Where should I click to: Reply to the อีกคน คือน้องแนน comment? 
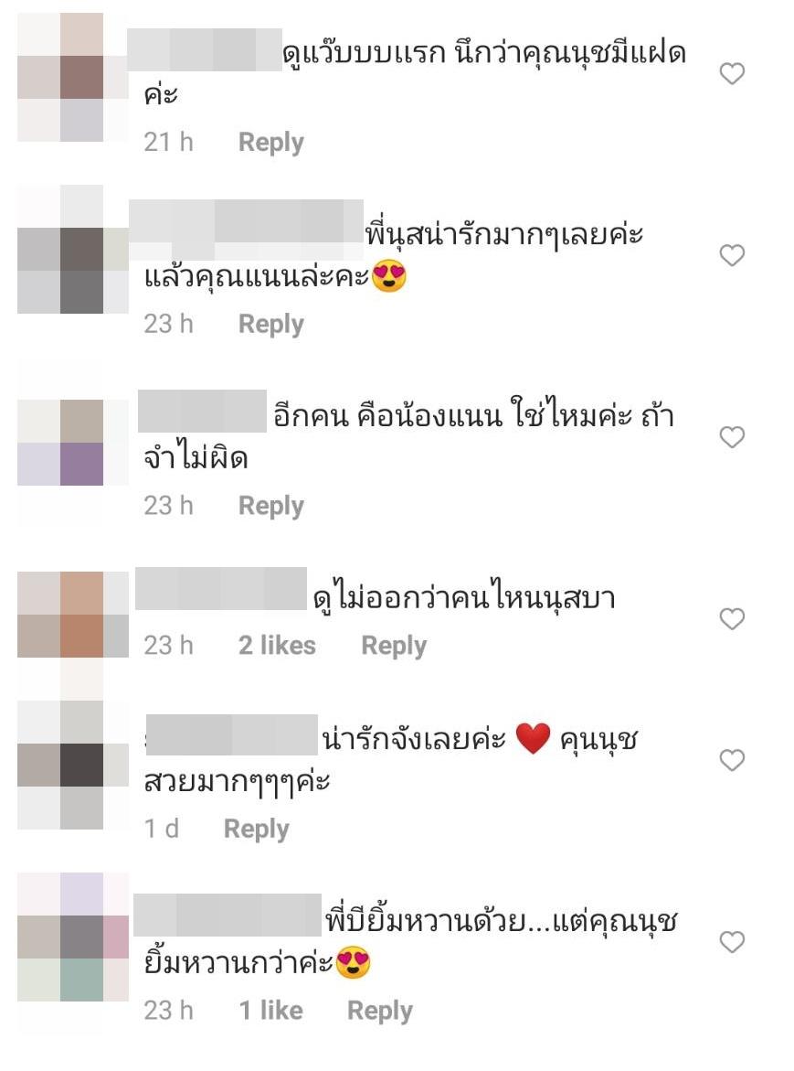tap(270, 506)
